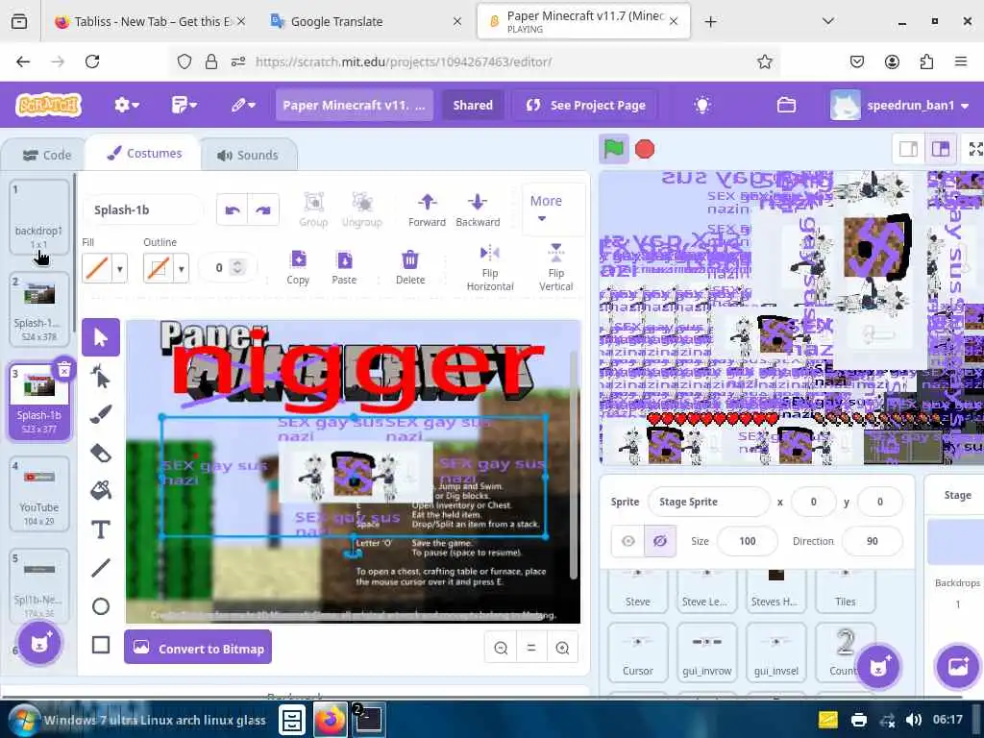Switch to the Costumes tab
The image size is (984, 738).
click(144, 154)
